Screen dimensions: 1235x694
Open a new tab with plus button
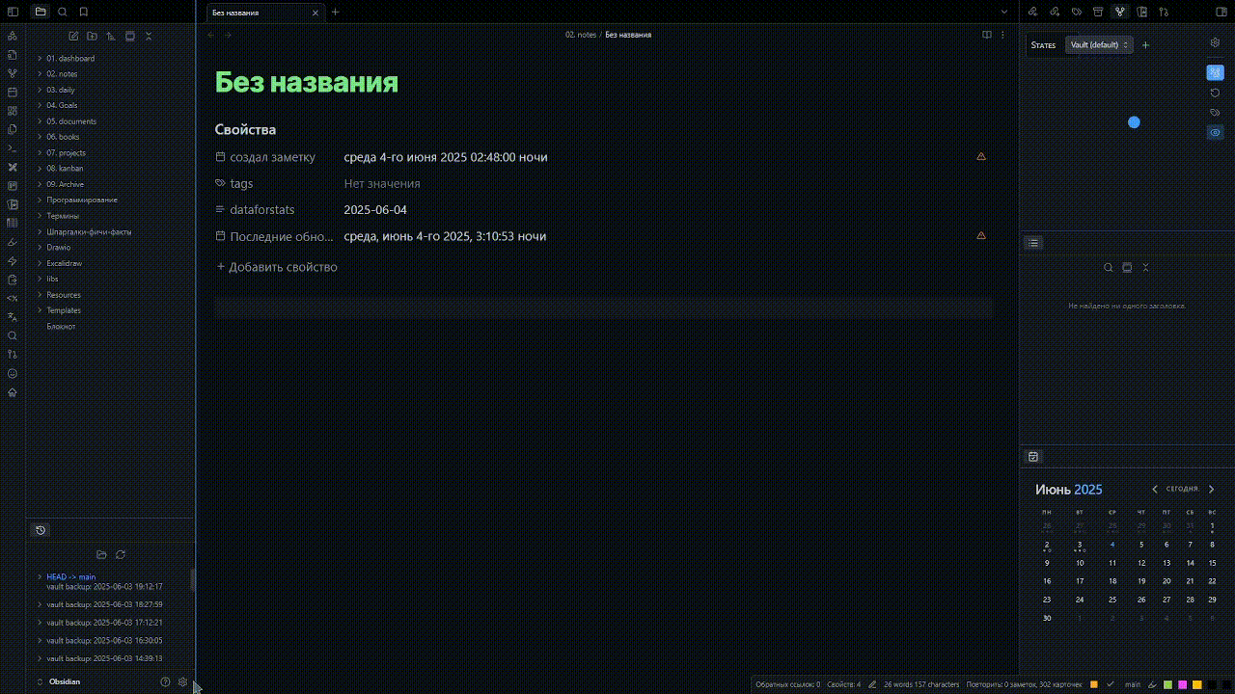tap(335, 13)
